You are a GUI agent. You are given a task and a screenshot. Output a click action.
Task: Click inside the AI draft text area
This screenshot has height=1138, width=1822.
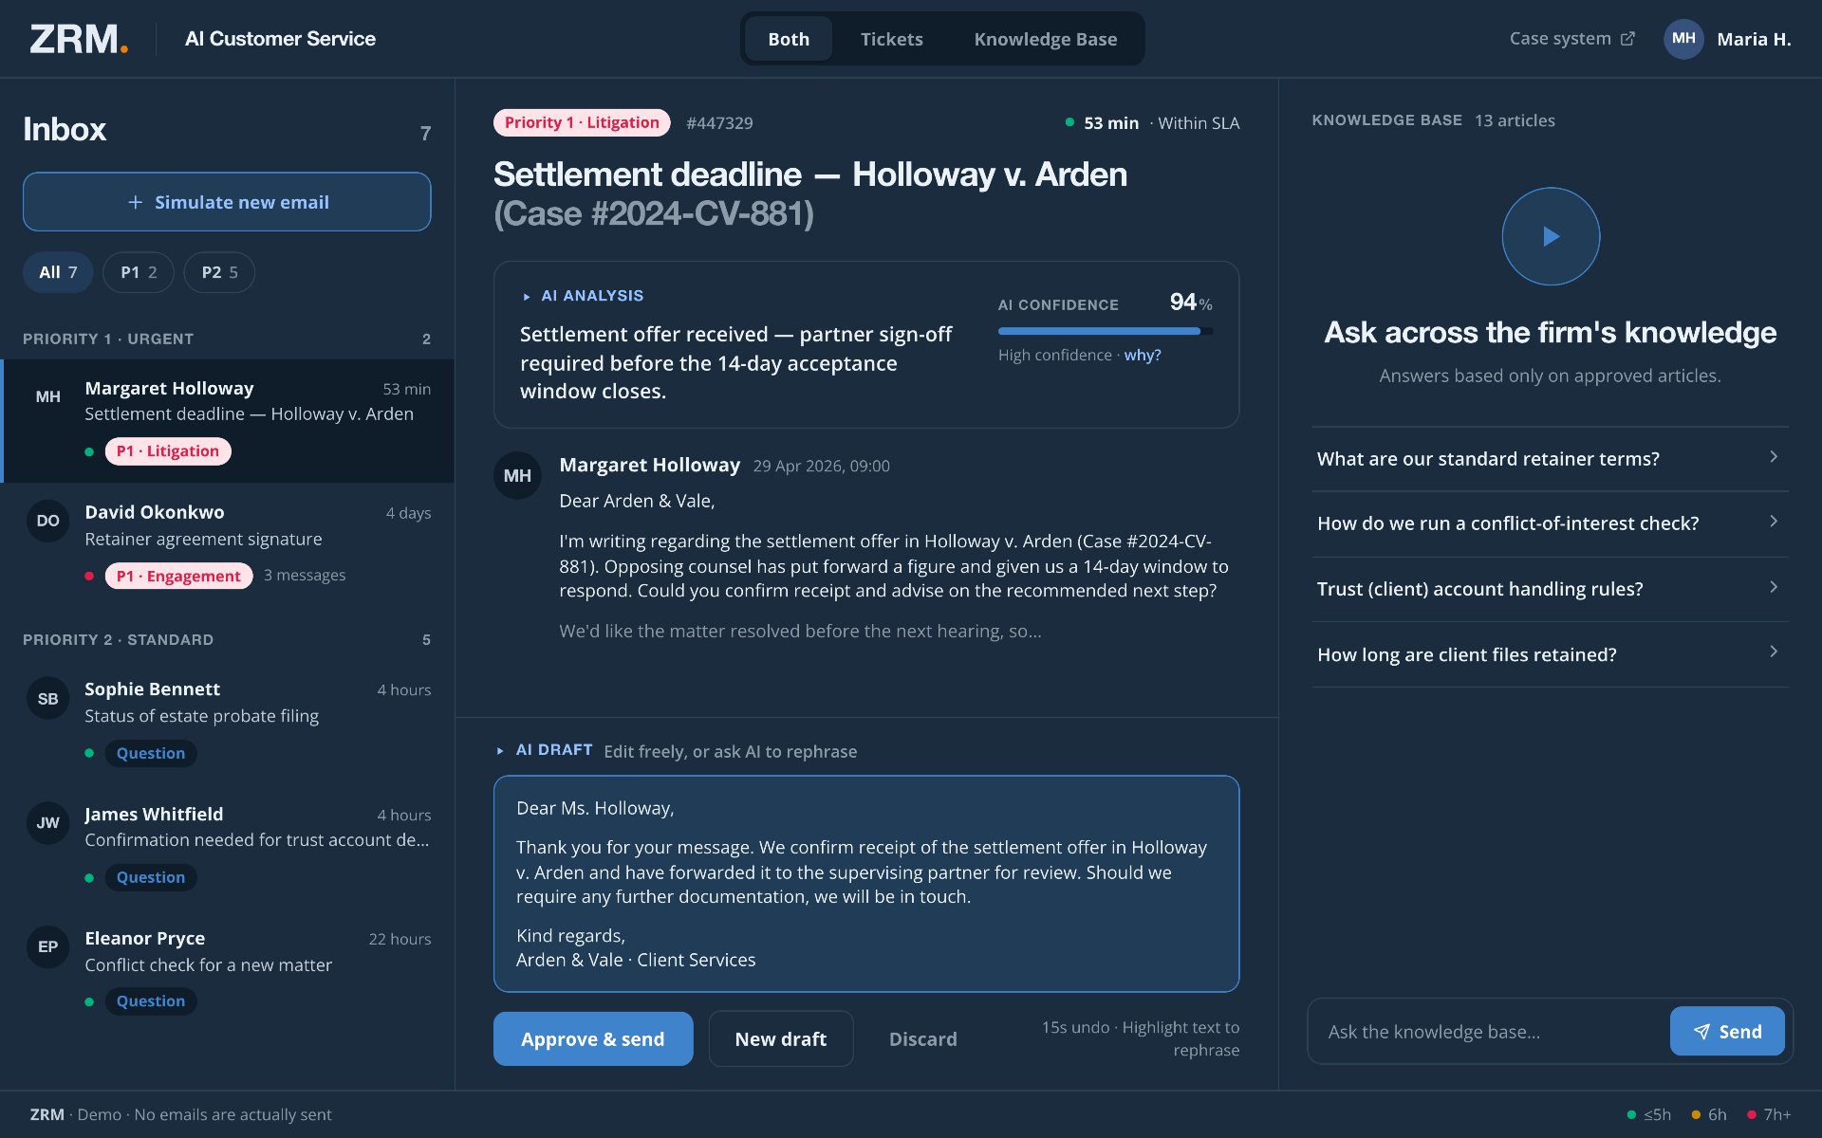[x=866, y=884]
